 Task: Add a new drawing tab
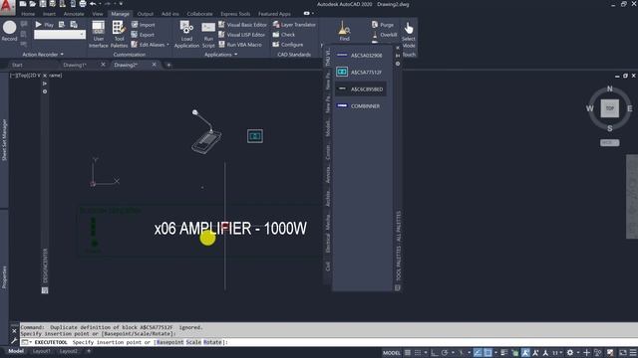point(168,65)
